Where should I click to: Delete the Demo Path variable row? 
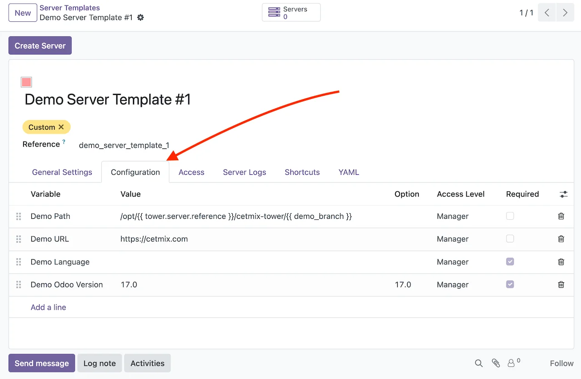click(561, 217)
